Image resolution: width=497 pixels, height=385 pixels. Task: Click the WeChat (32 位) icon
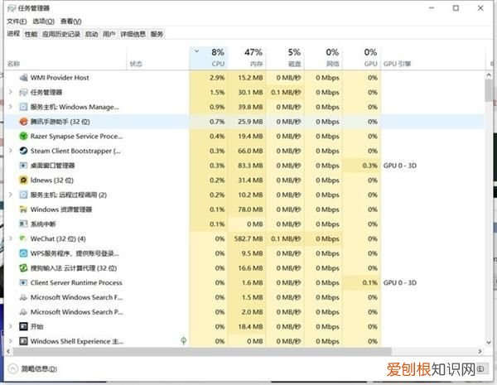(23, 238)
